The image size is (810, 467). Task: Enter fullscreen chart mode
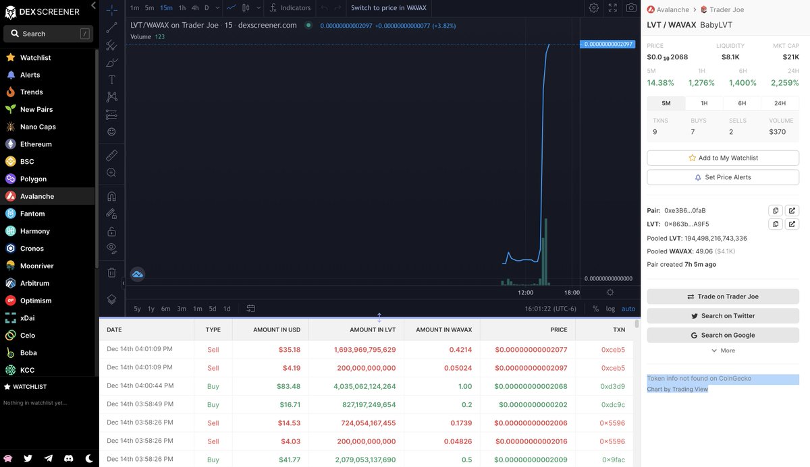pos(612,8)
